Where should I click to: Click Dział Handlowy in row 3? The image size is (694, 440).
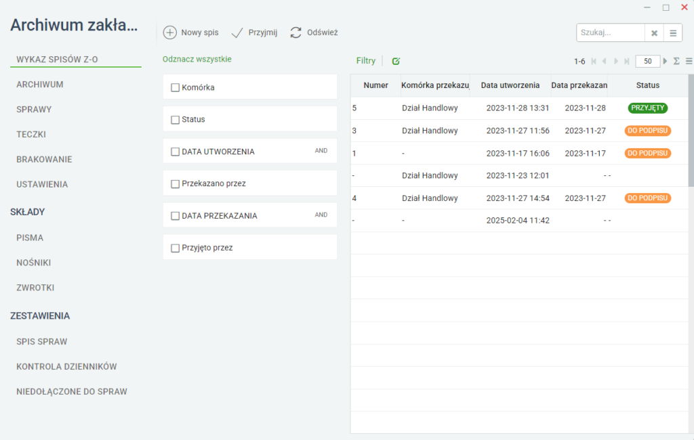click(430, 131)
